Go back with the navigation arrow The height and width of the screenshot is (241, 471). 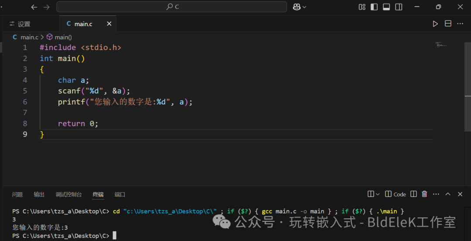[34, 7]
